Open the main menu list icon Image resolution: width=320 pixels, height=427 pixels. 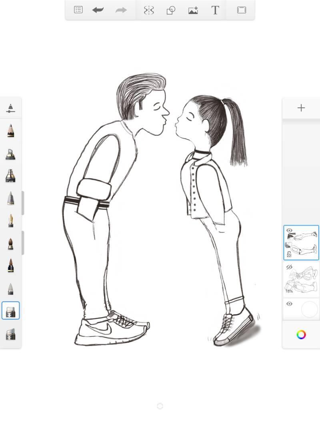[78, 10]
